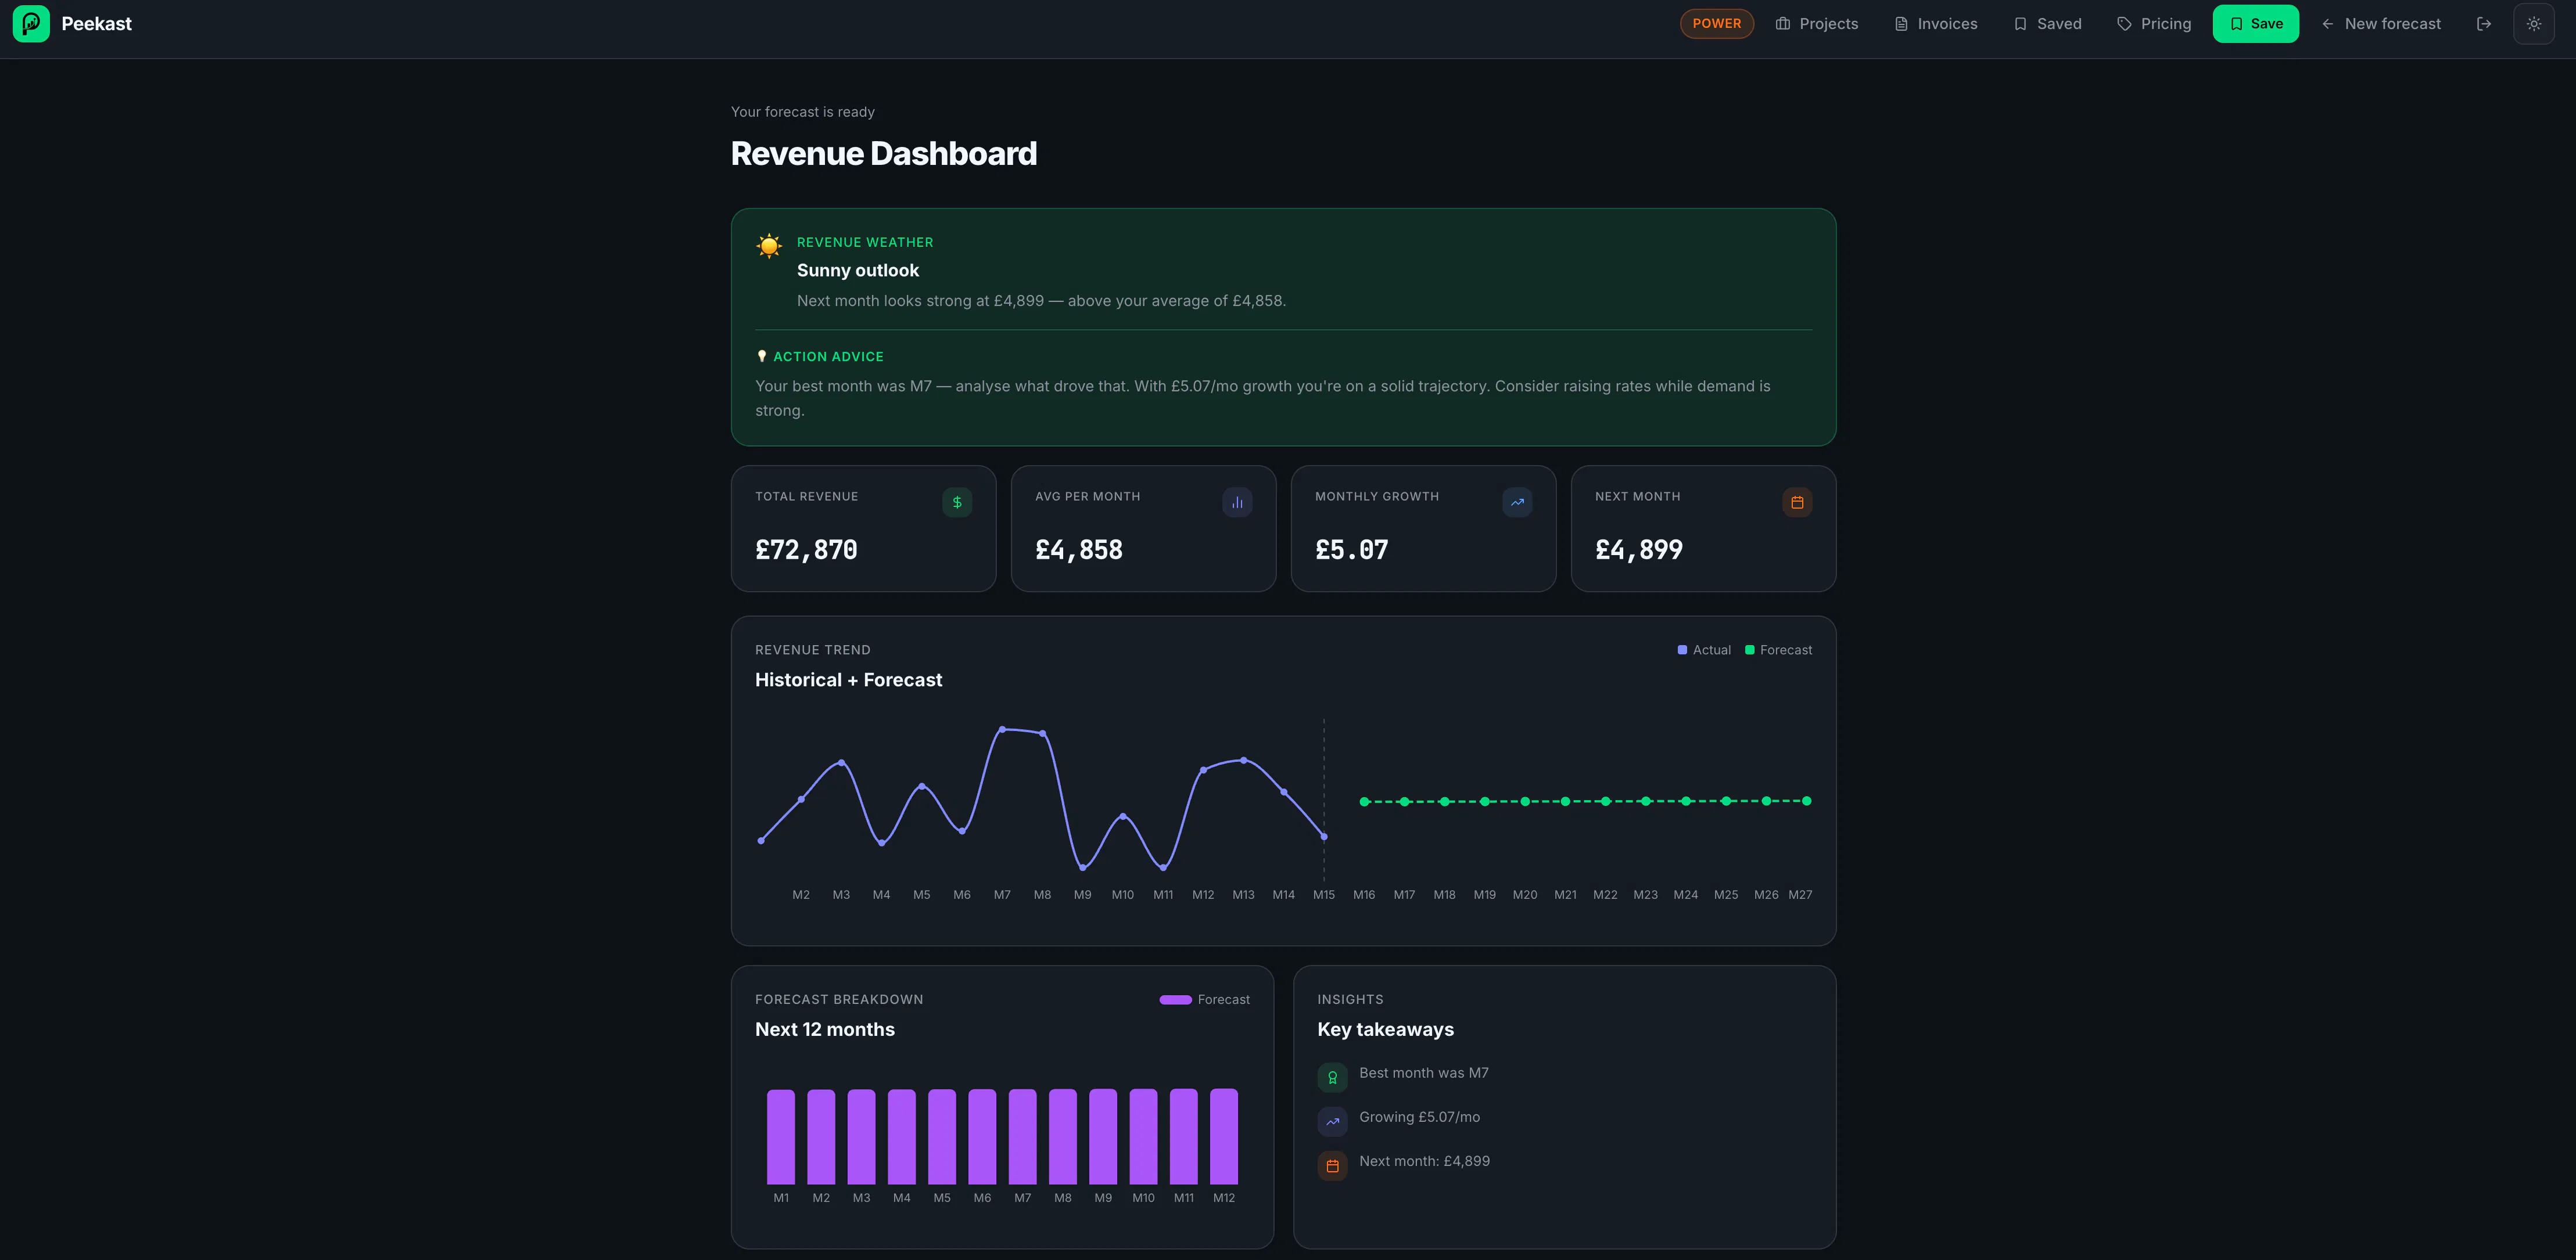
Task: Start a New forecast
Action: (2380, 24)
